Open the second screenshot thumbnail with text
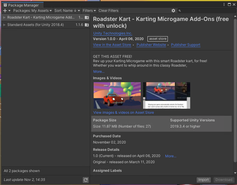 [x=167, y=95]
